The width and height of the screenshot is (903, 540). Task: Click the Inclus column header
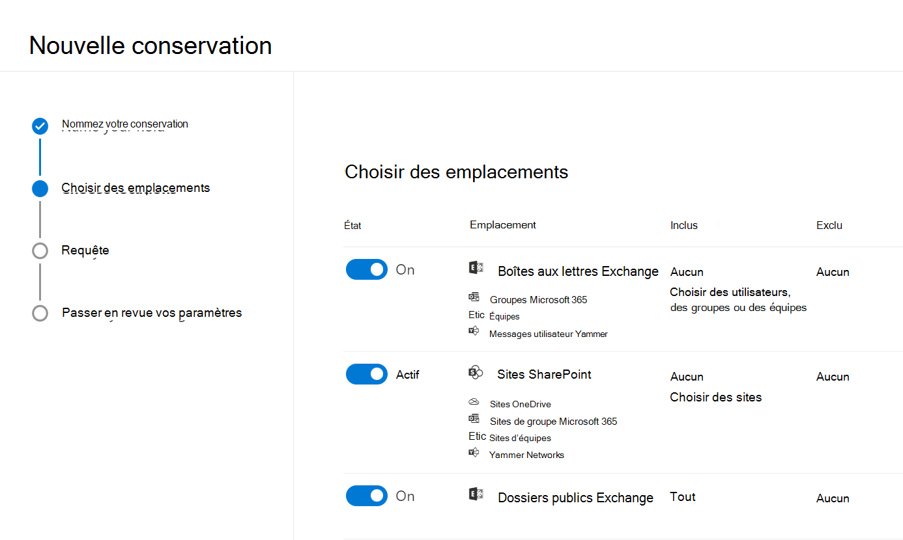(684, 225)
